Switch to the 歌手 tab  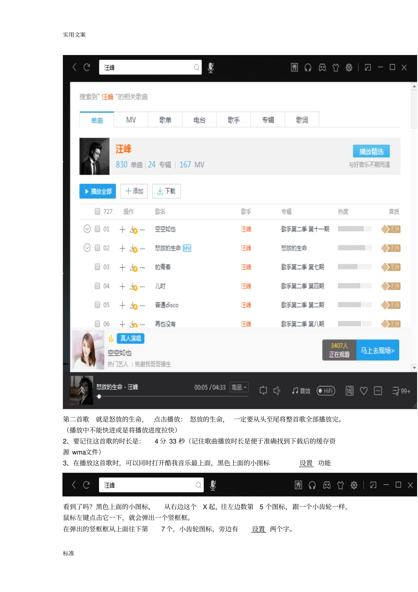[234, 120]
